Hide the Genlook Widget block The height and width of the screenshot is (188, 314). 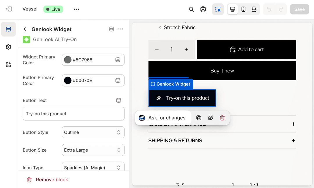pyautogui.click(x=210, y=118)
